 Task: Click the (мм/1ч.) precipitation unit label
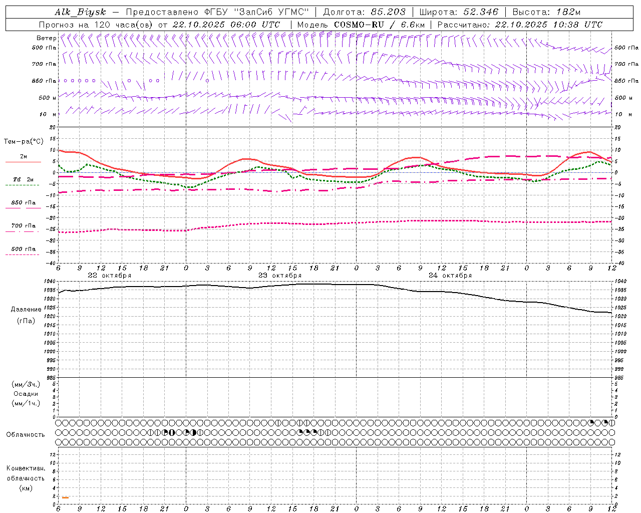click(26, 403)
